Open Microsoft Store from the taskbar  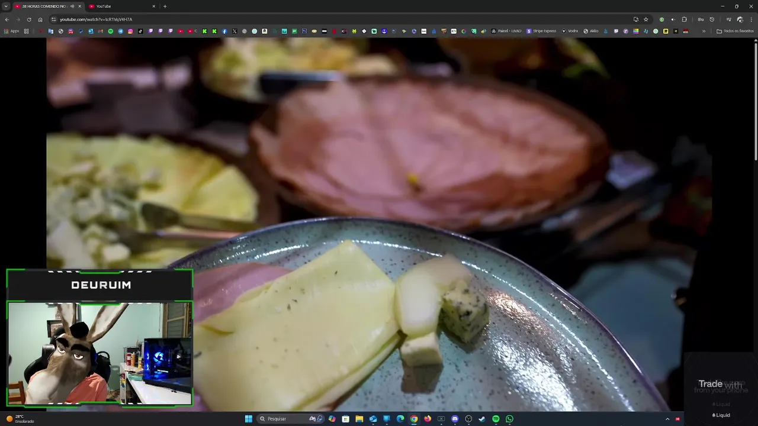click(x=345, y=419)
